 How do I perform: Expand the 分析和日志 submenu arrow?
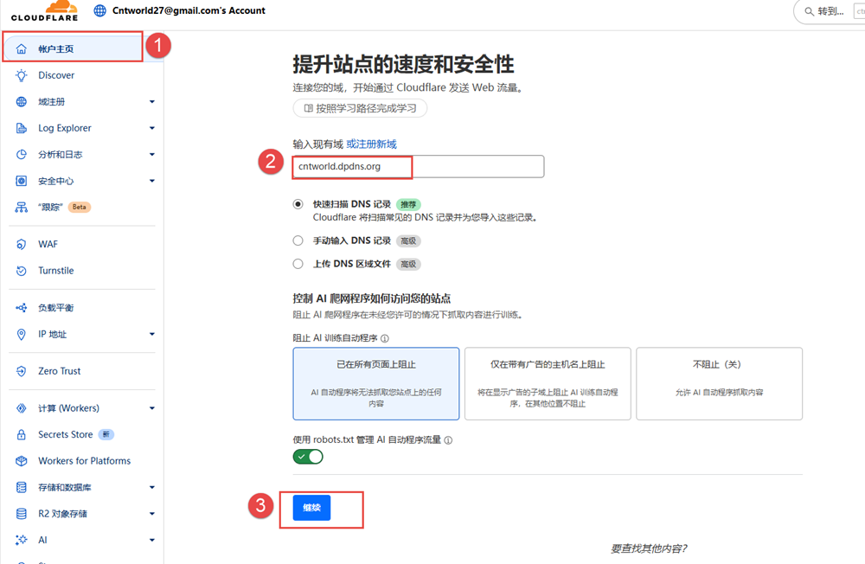pos(151,155)
